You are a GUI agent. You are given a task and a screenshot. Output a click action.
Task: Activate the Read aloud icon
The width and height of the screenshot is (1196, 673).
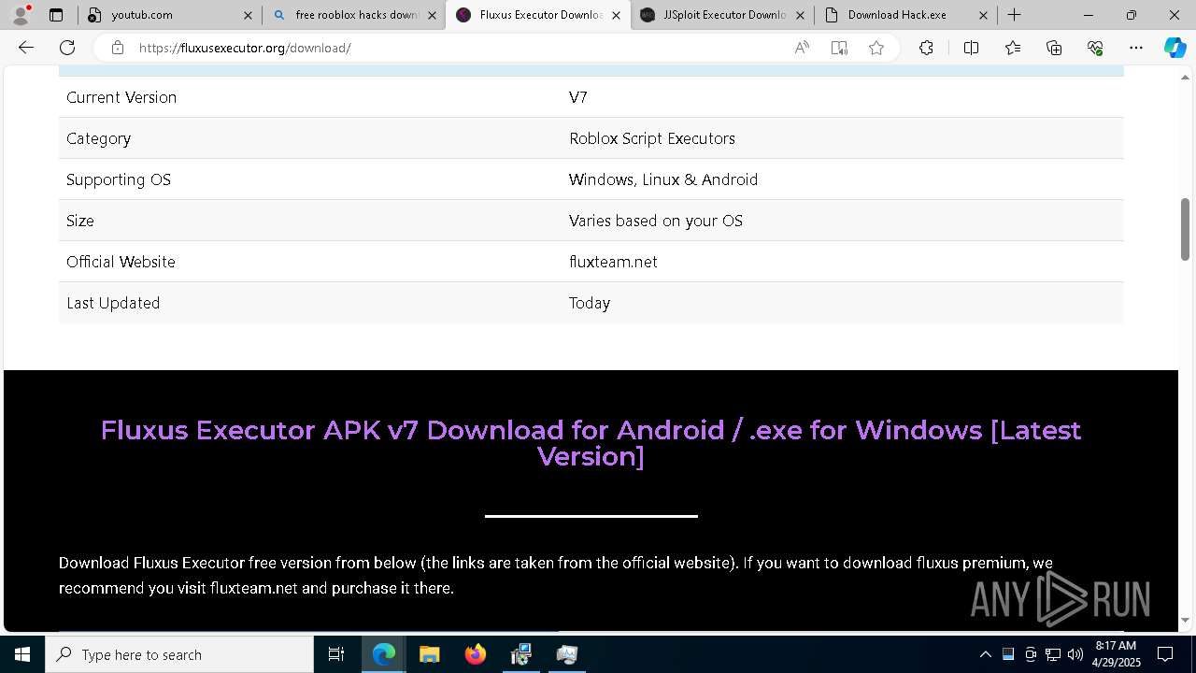(802, 48)
